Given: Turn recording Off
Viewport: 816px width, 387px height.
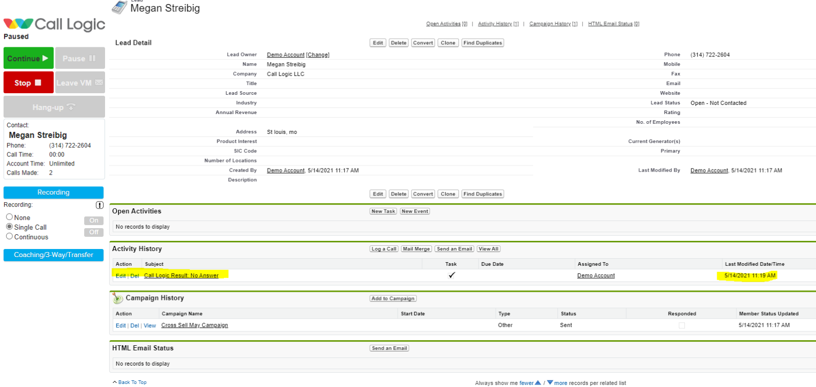Looking at the screenshot, I should (x=94, y=232).
